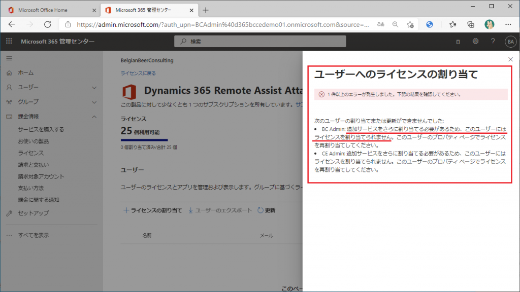Open お使いの製品 in the sidebar
Image resolution: width=520 pixels, height=292 pixels.
click(33, 141)
